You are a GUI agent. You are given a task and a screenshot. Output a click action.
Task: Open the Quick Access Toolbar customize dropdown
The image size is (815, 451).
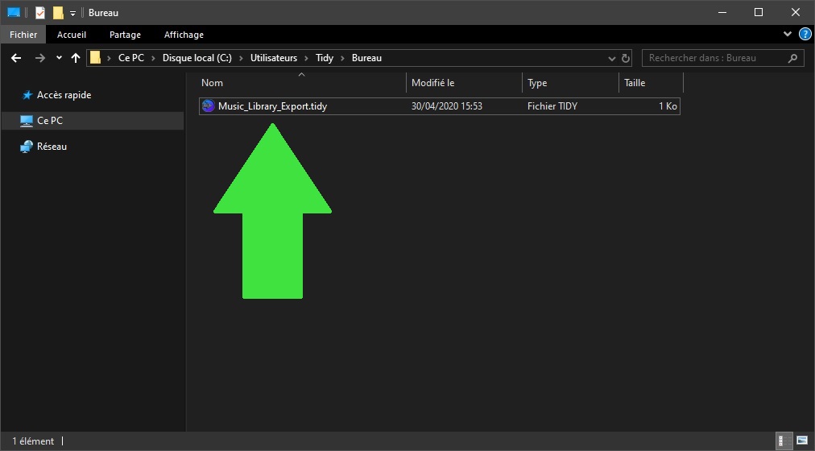(72, 13)
